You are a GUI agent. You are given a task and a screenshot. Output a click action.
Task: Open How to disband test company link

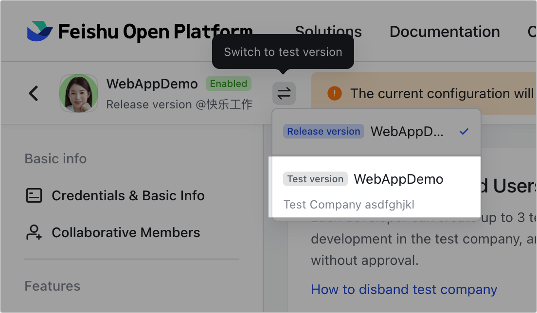click(x=404, y=289)
